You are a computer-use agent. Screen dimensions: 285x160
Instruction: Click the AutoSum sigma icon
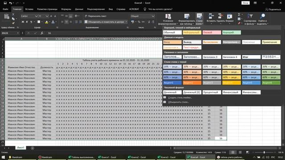pyautogui.click(x=239, y=14)
